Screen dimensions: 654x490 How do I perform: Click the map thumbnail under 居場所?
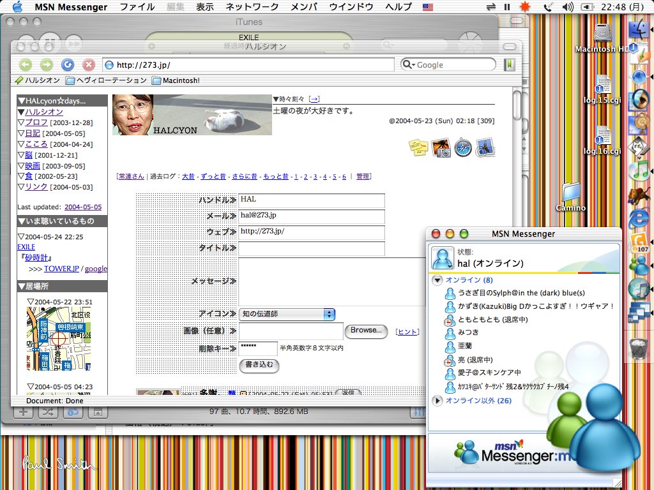(x=59, y=339)
